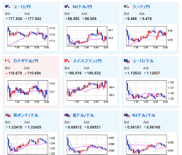Select ランド/円 ask value 9.478
The width and height of the screenshot is (182, 155).
coord(147,19)
